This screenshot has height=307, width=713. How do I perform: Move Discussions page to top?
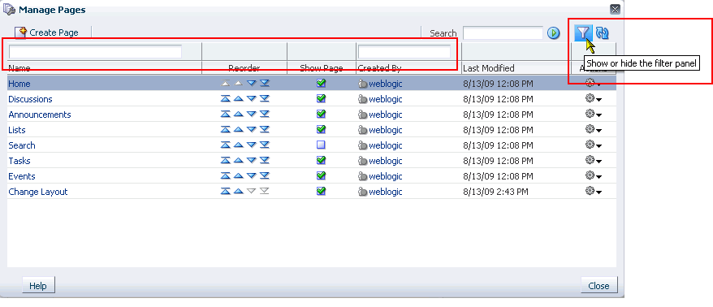coord(226,99)
